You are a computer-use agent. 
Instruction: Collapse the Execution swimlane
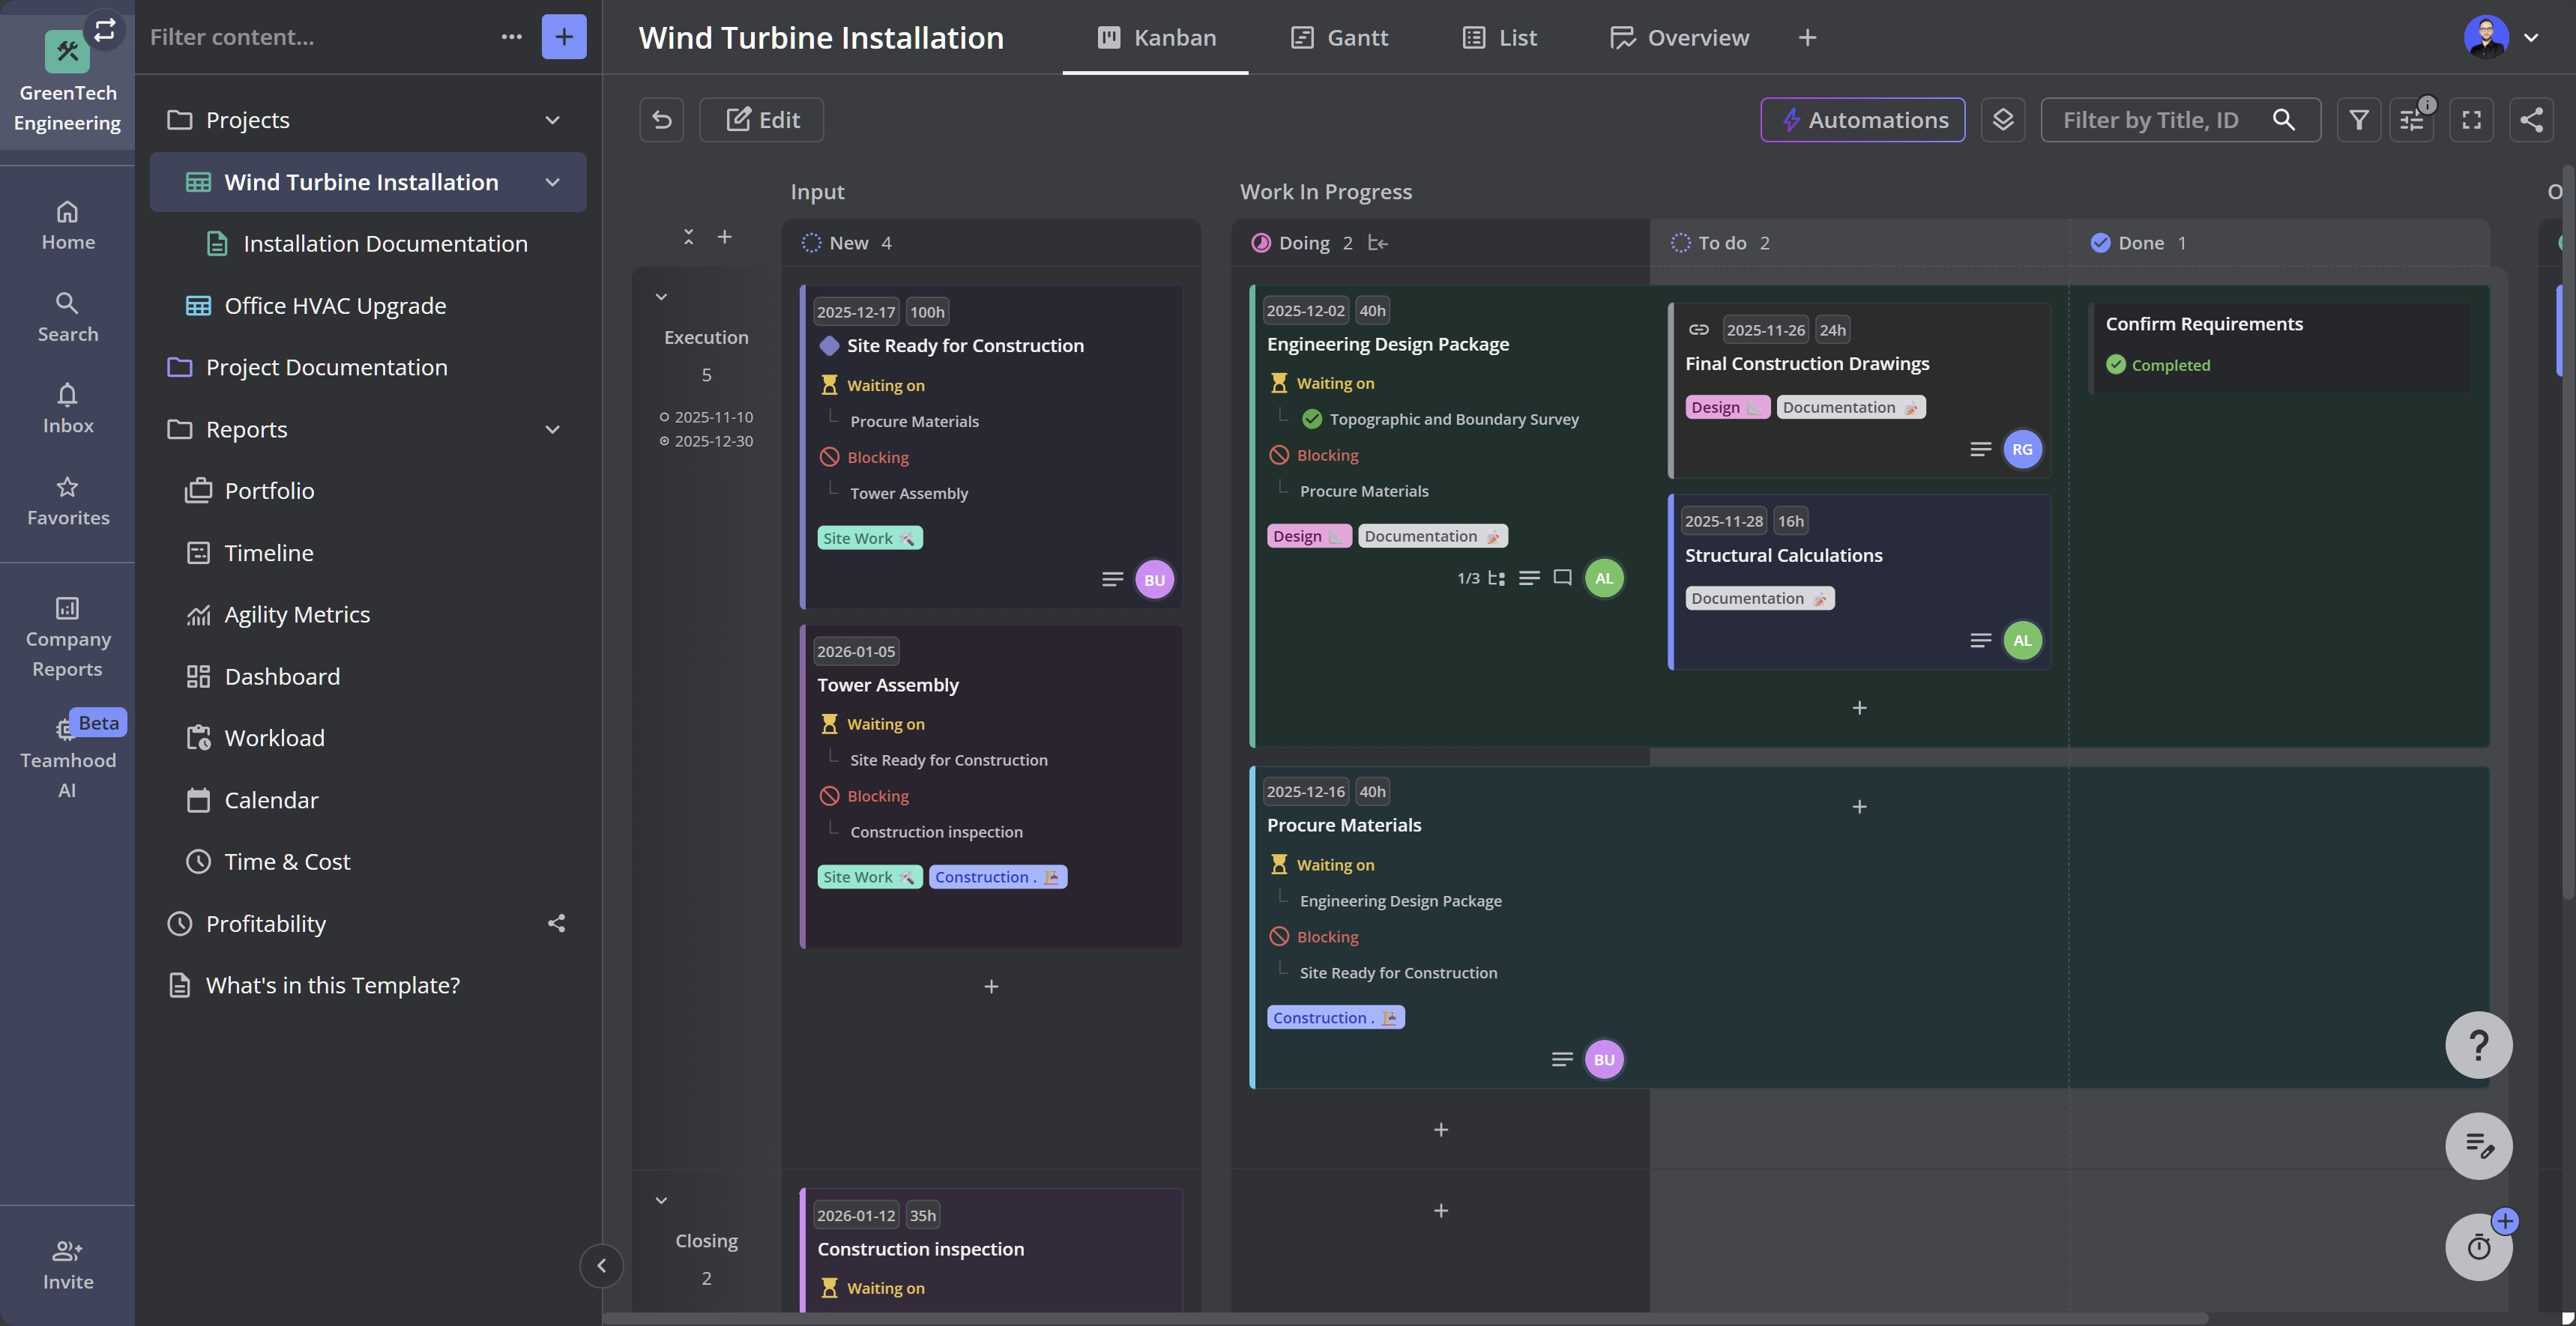(x=661, y=296)
